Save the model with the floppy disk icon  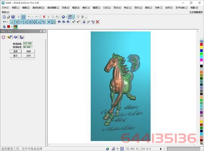pos(13,17)
